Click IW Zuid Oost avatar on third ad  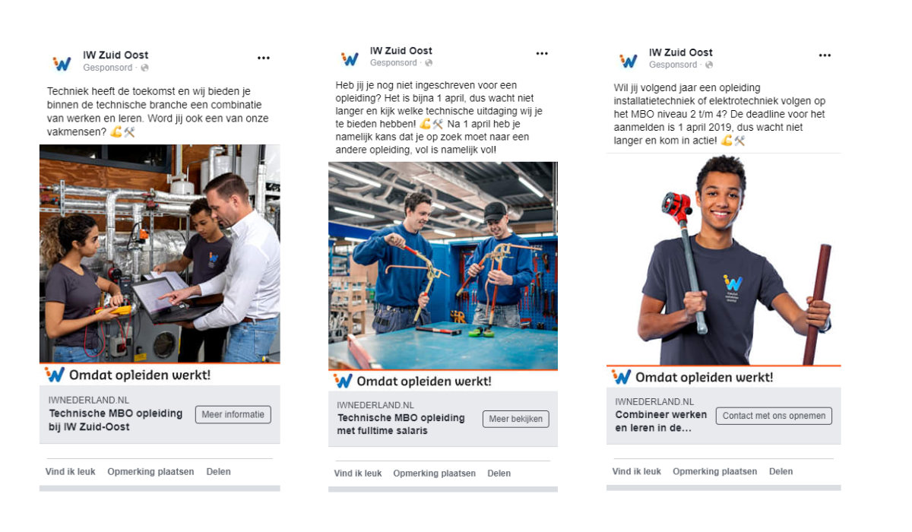pyautogui.click(x=628, y=61)
